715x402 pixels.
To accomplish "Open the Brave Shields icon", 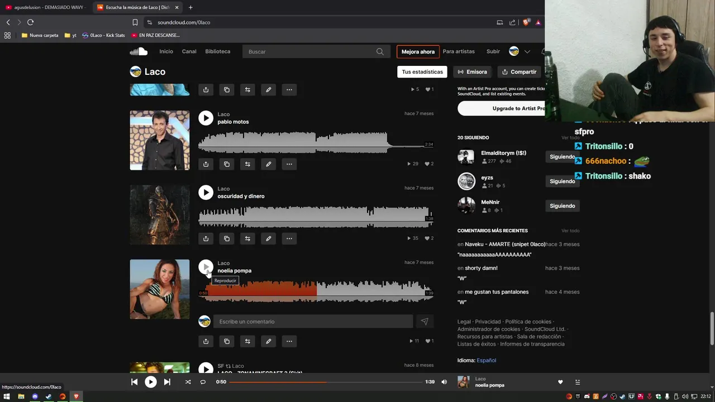I will 526,22.
